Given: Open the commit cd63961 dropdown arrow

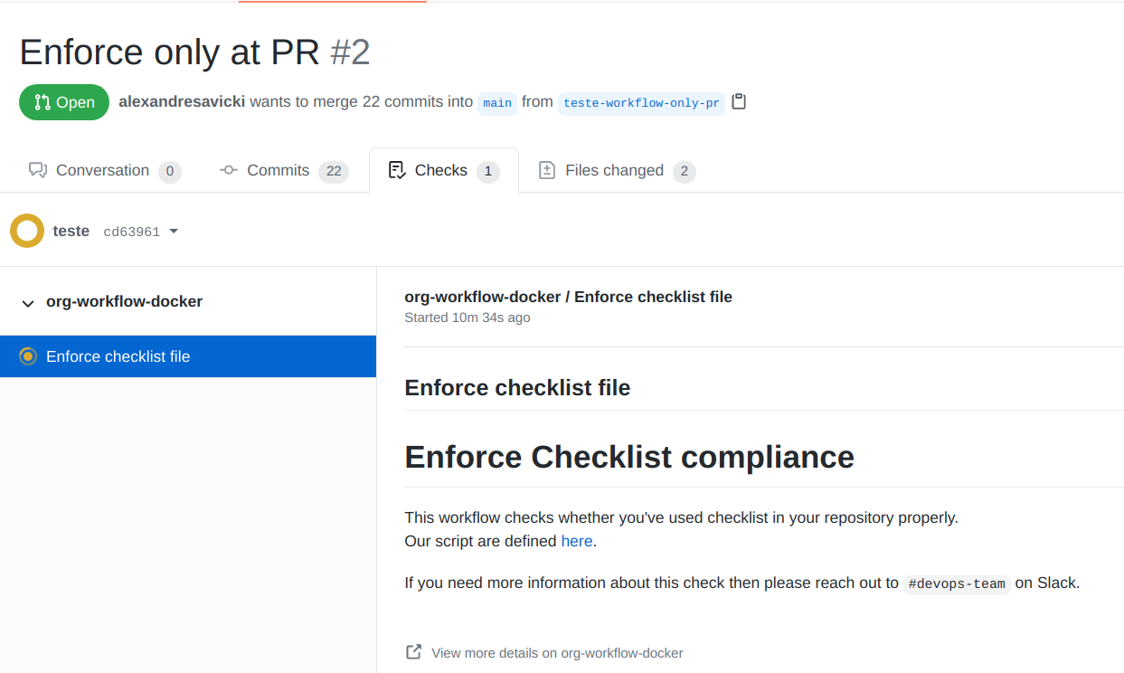Looking at the screenshot, I should [174, 232].
